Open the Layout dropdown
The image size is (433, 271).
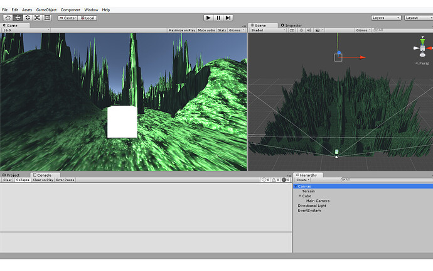pos(419,18)
